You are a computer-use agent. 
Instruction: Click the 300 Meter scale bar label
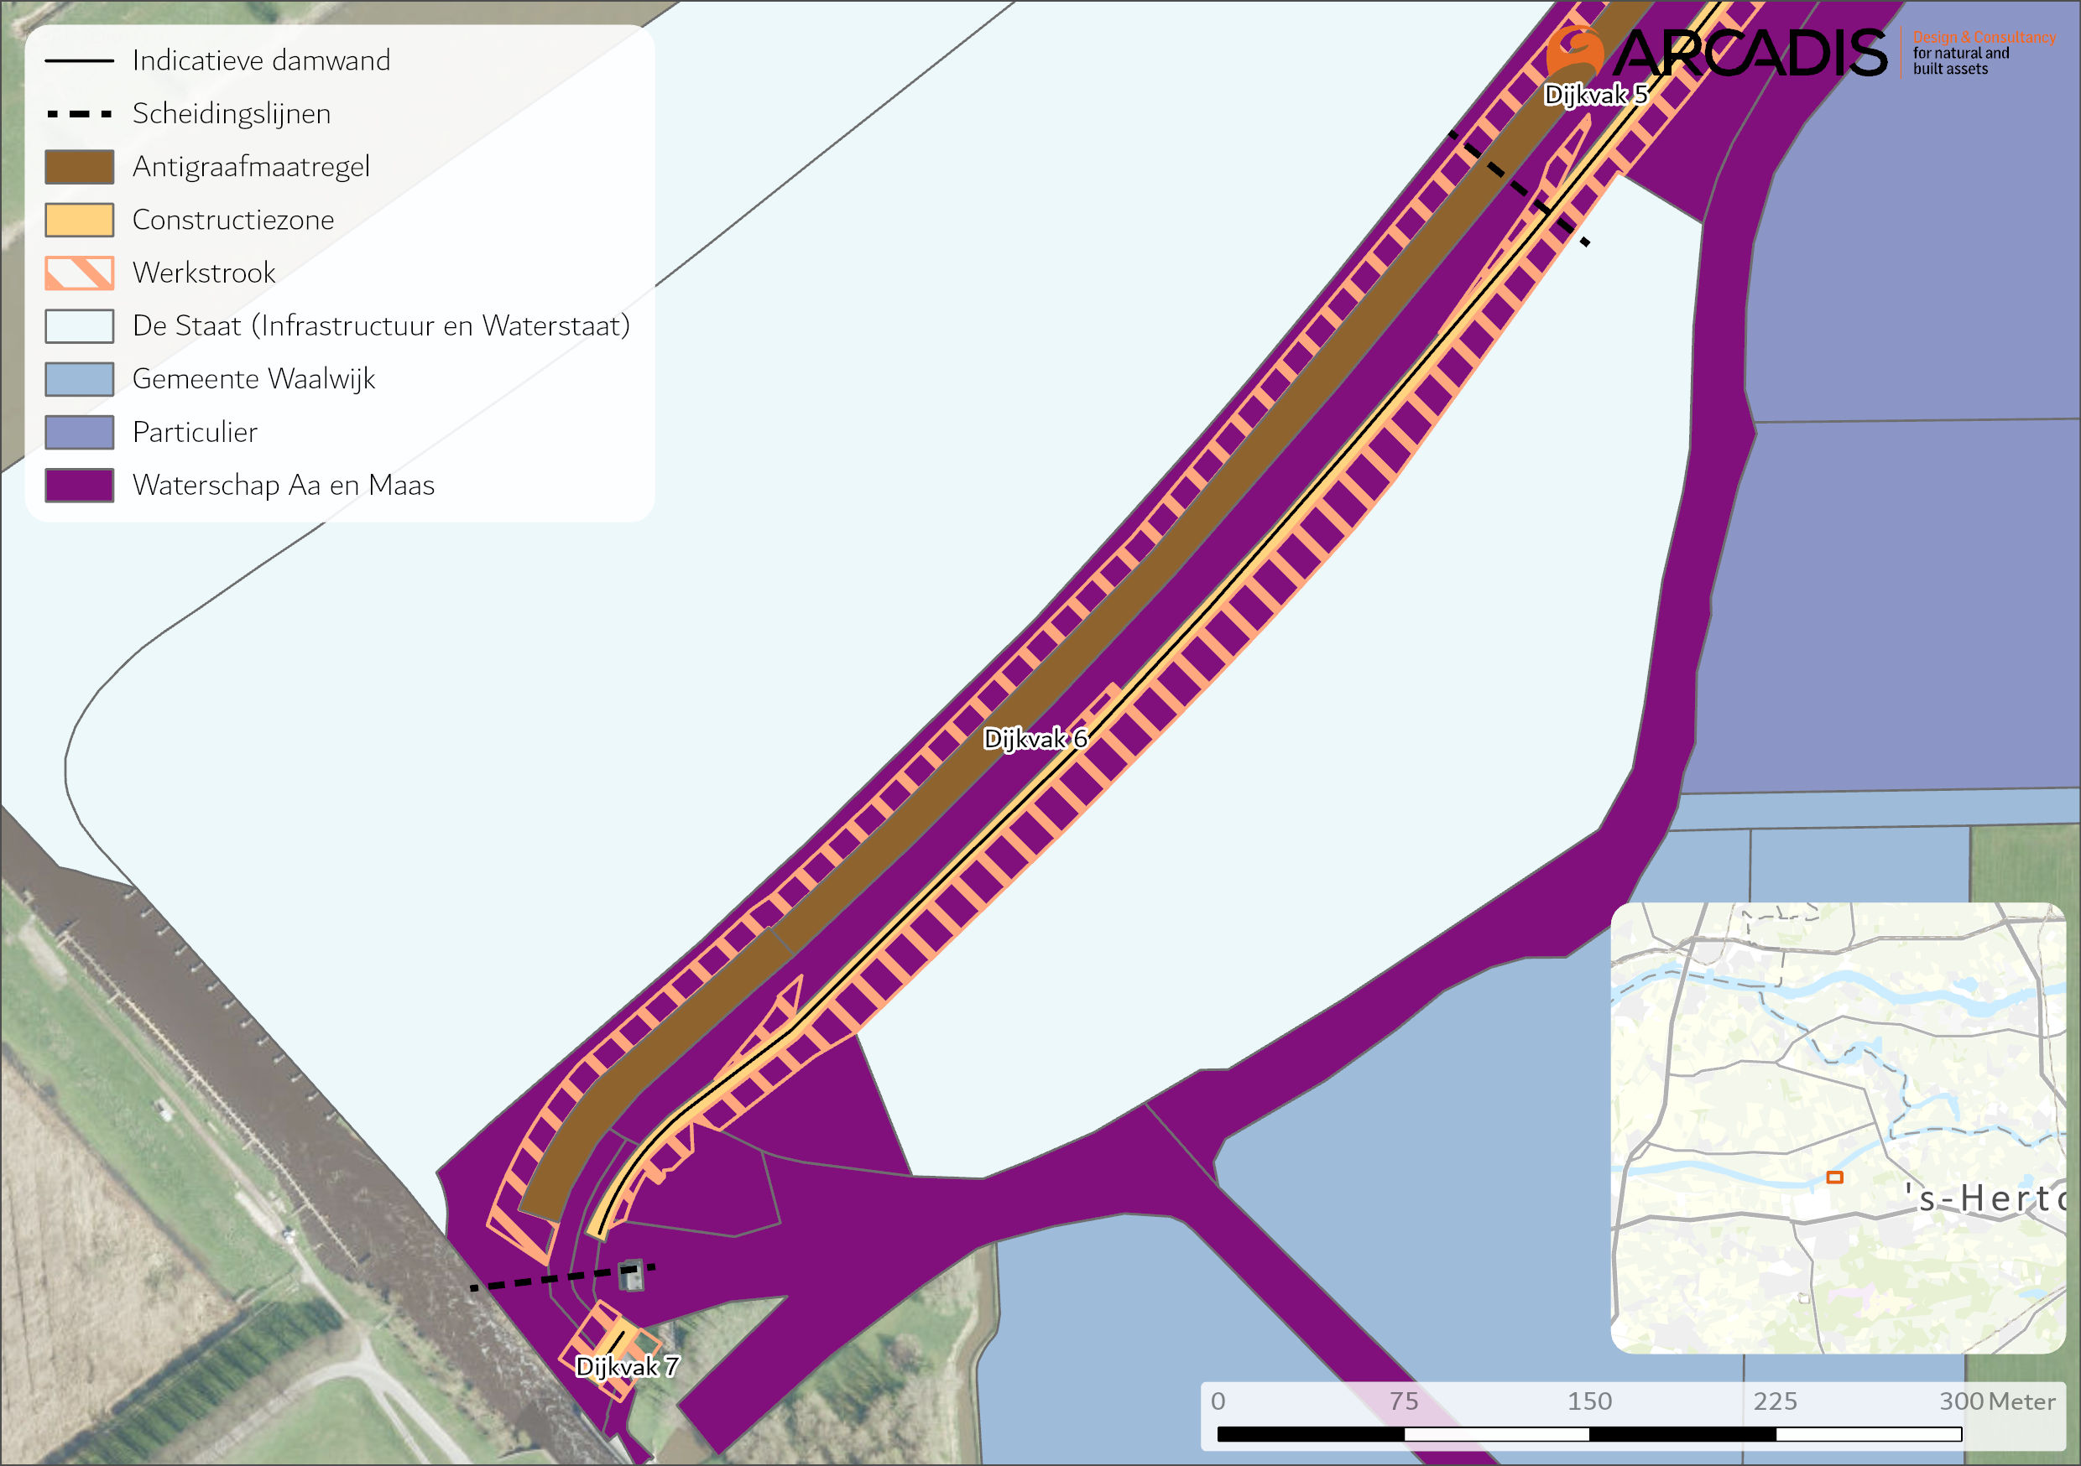1997,1401
